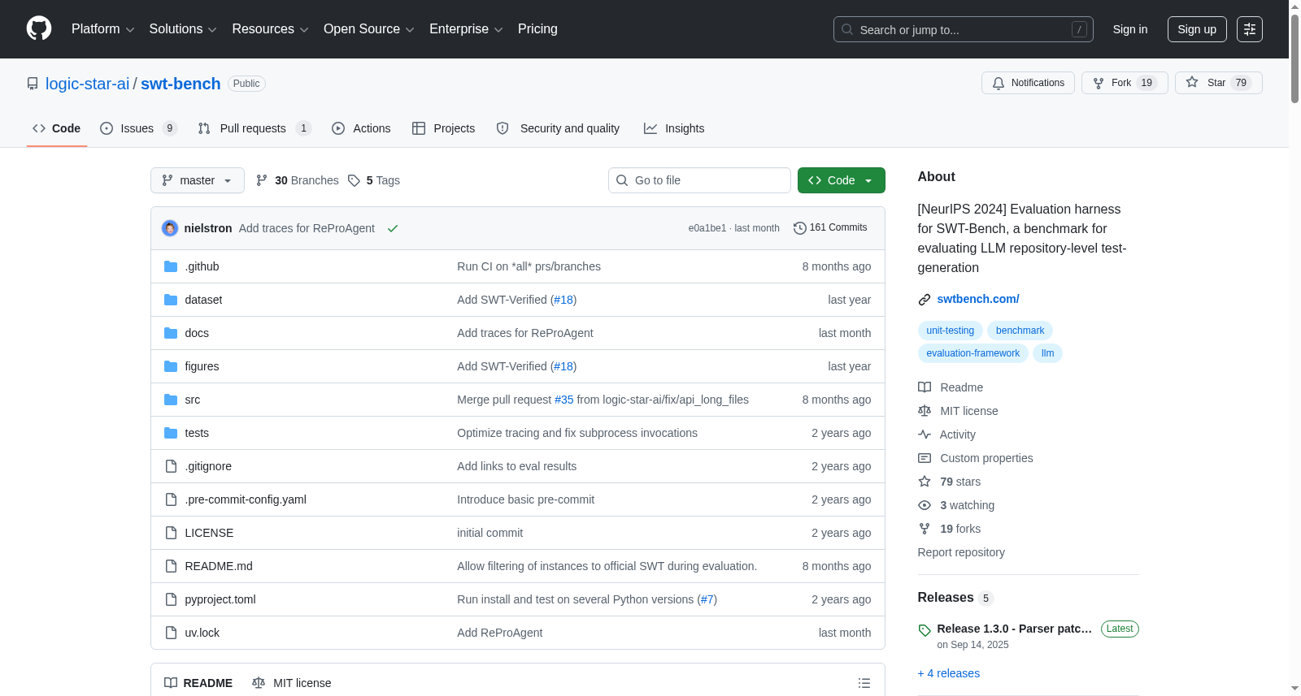Click the link icon beside swtbench.com
This screenshot has width=1301, height=696.
pyautogui.click(x=925, y=300)
